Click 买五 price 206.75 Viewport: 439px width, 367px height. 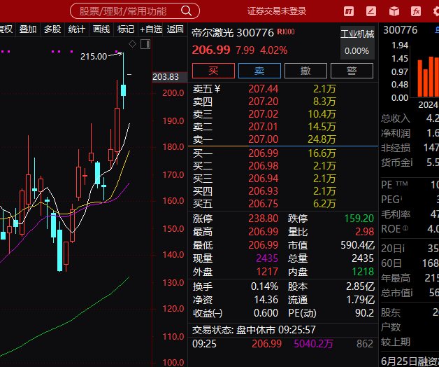pyautogui.click(x=263, y=204)
